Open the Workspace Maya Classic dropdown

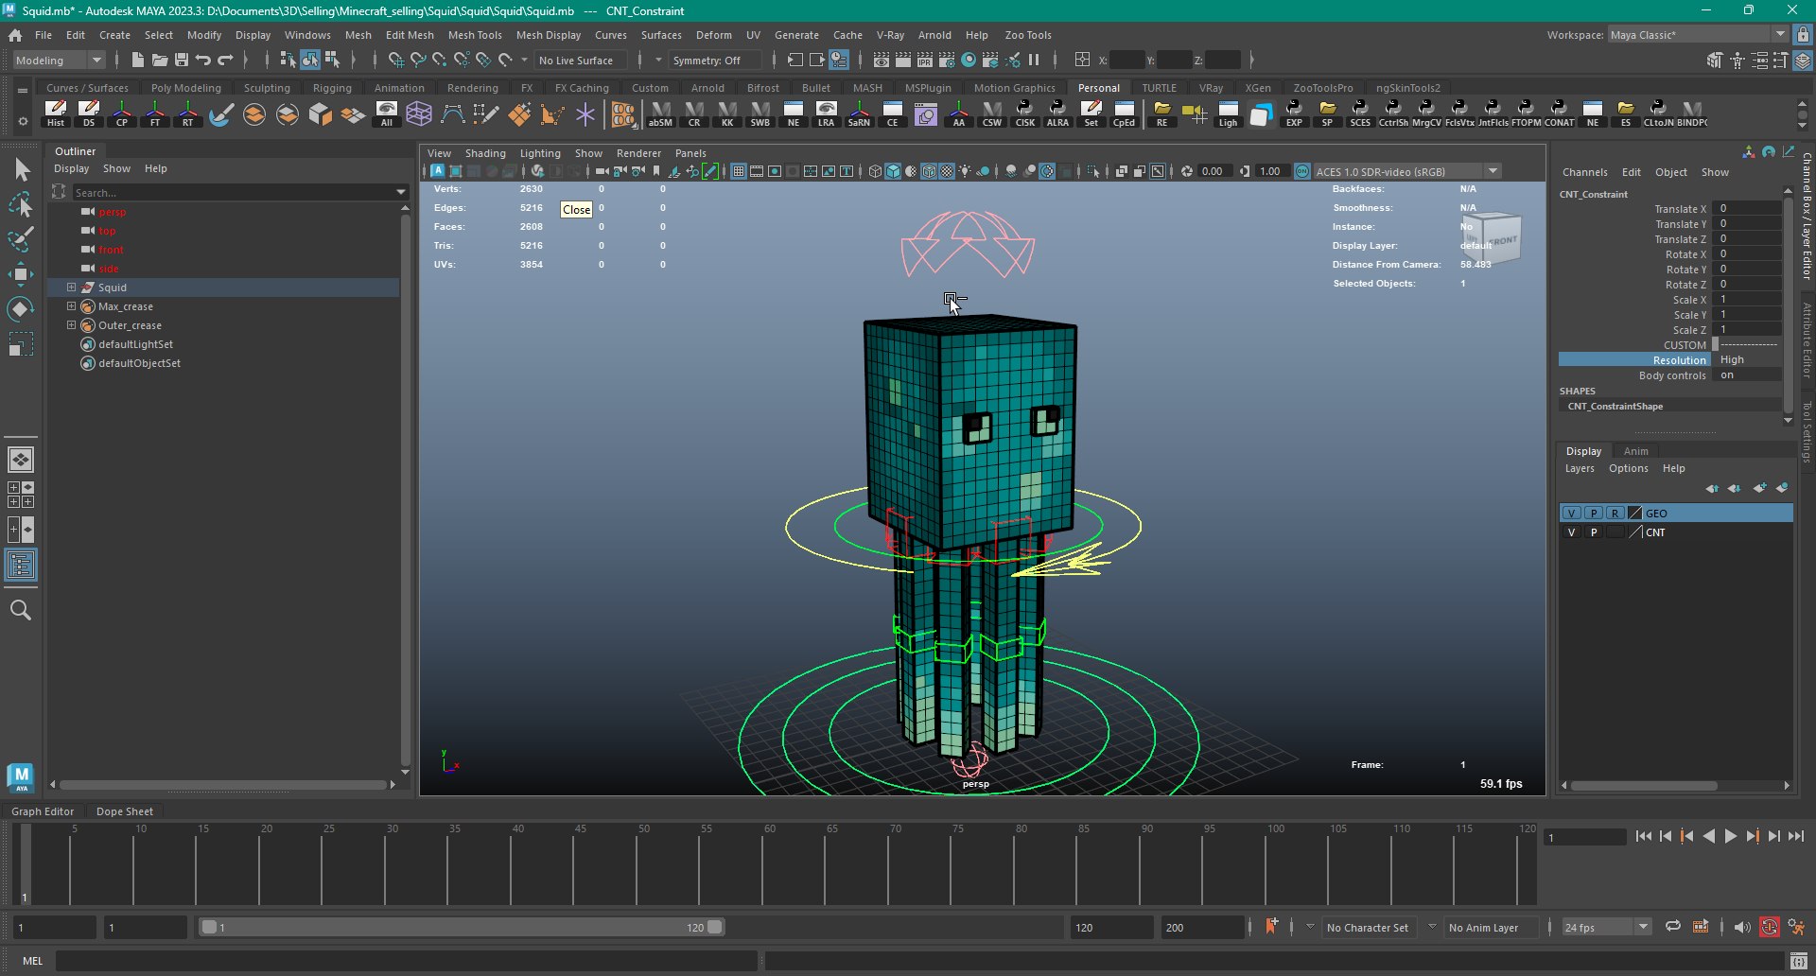coord(1698,35)
